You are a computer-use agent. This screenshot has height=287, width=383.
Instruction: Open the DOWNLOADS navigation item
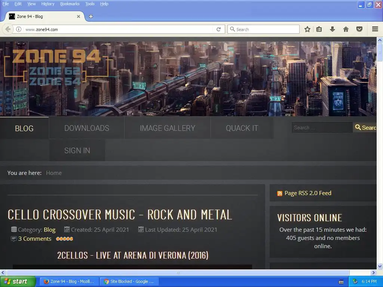[x=87, y=128]
